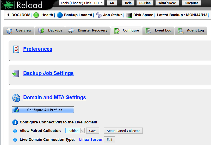Click the Domain and MTA globe icon
The height and width of the screenshot is (145, 211).
click(16, 98)
